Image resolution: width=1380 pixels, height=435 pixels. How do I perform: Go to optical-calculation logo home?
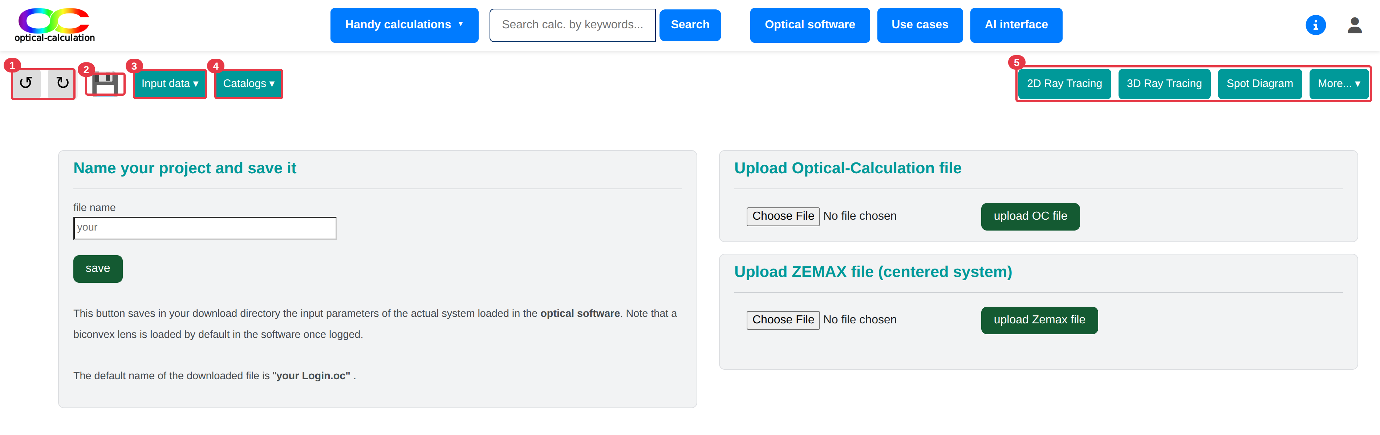(x=54, y=25)
